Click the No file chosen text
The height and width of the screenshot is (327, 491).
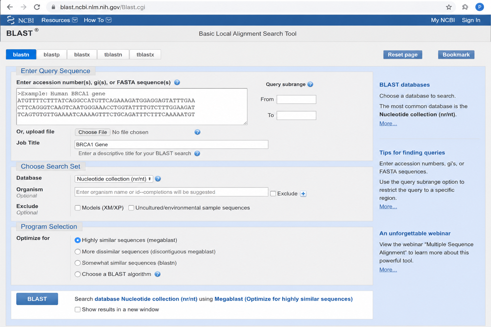(130, 132)
